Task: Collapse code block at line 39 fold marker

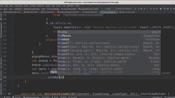Action: pyautogui.click(x=13, y=19)
